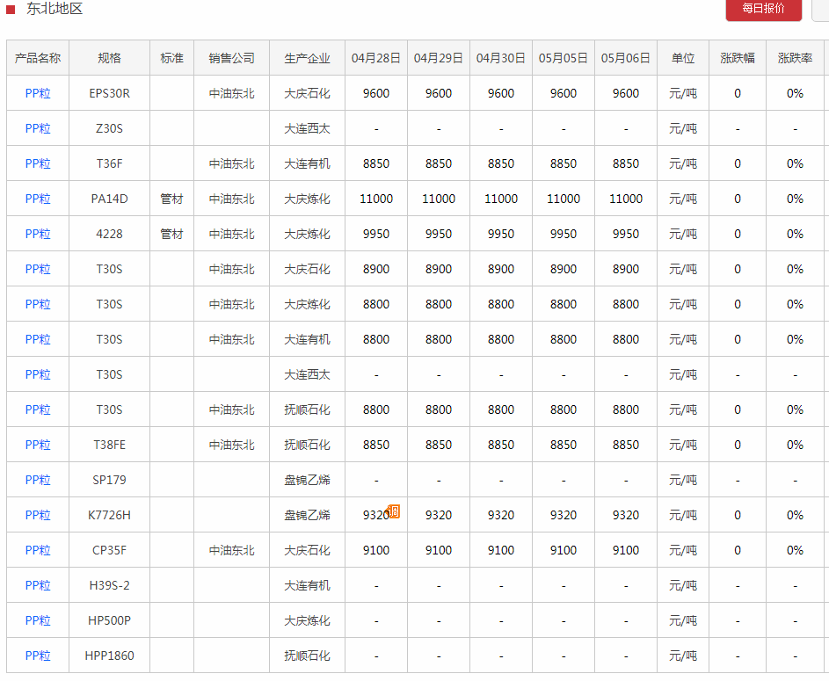Click 中油东北 in the EPS30R row

tap(231, 93)
